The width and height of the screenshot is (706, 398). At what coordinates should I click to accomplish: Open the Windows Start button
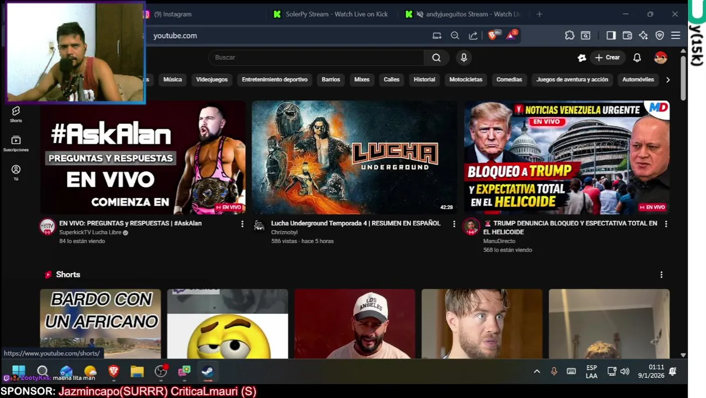(x=18, y=371)
